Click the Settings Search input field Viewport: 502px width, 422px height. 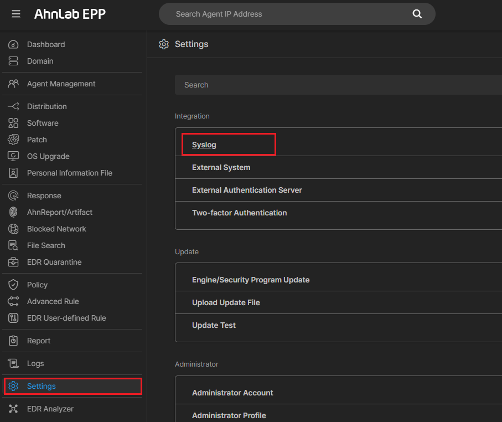(338, 85)
